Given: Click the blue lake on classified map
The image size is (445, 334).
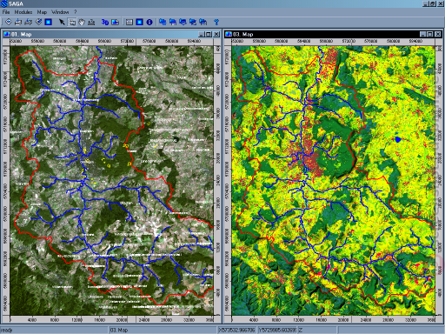Looking at the screenshot, I should (x=398, y=139).
